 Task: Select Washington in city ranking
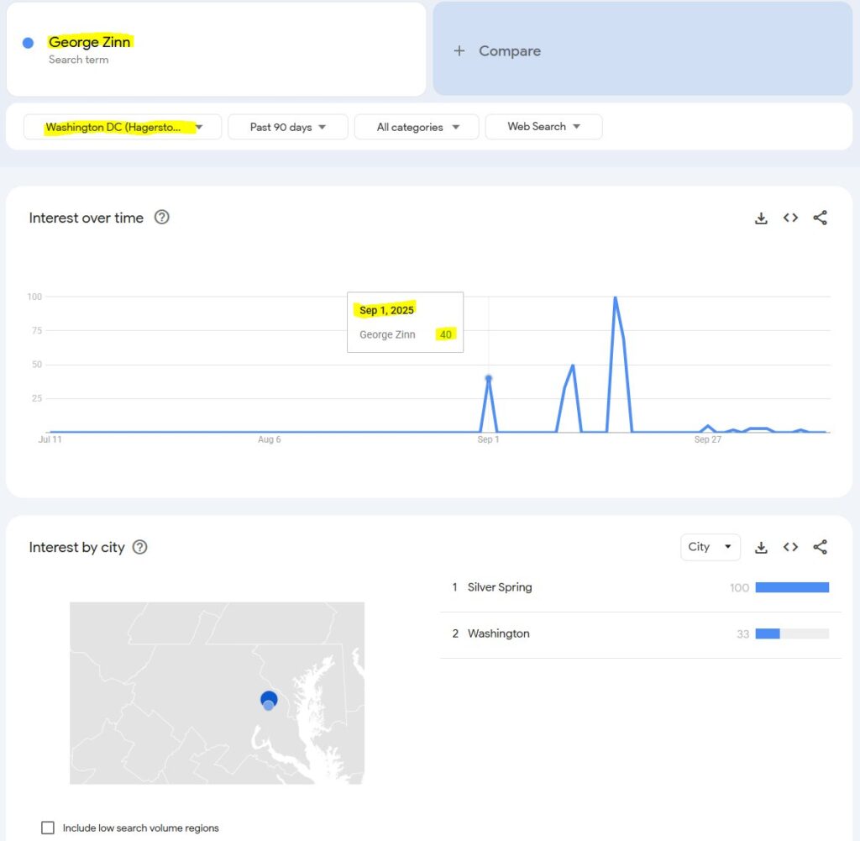(x=498, y=633)
